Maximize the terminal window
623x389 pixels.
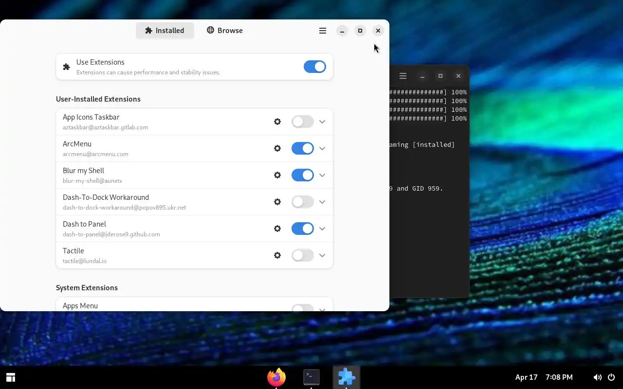tap(440, 76)
